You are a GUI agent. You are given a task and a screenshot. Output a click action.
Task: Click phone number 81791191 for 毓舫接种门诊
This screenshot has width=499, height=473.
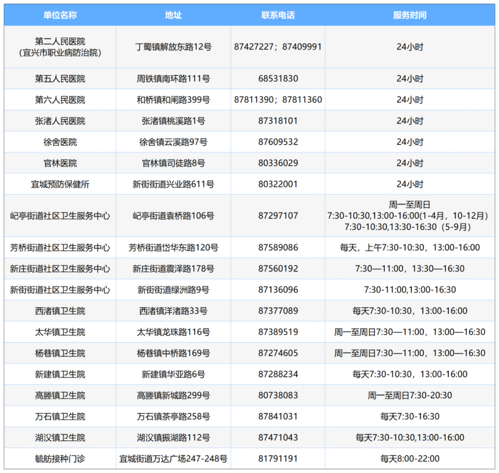(278, 459)
